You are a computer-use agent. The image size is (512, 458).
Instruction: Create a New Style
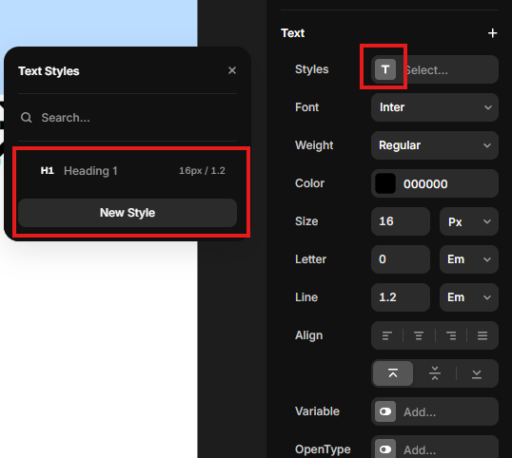click(x=128, y=213)
